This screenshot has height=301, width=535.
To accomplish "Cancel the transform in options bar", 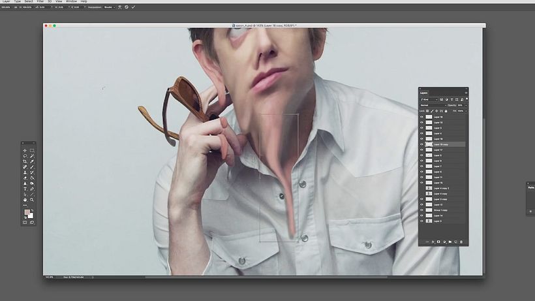I will tap(127, 7).
